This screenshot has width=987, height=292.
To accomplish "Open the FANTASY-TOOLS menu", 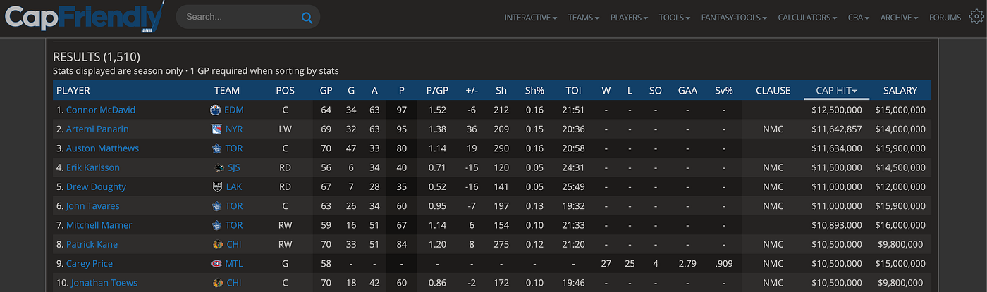I will tap(734, 18).
